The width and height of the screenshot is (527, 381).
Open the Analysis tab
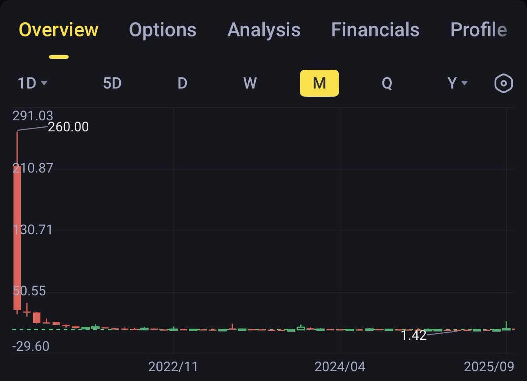coord(263,30)
